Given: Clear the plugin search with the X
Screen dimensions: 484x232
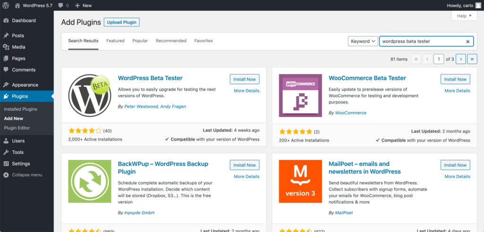Looking at the screenshot, I should (x=467, y=41).
